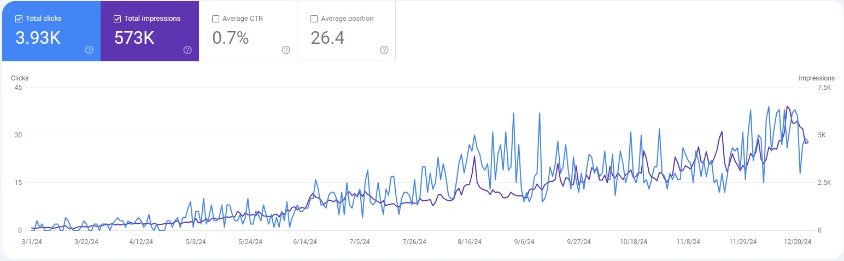Select the 3.93K total clicks value
The height and width of the screenshot is (261, 844).
coord(38,38)
